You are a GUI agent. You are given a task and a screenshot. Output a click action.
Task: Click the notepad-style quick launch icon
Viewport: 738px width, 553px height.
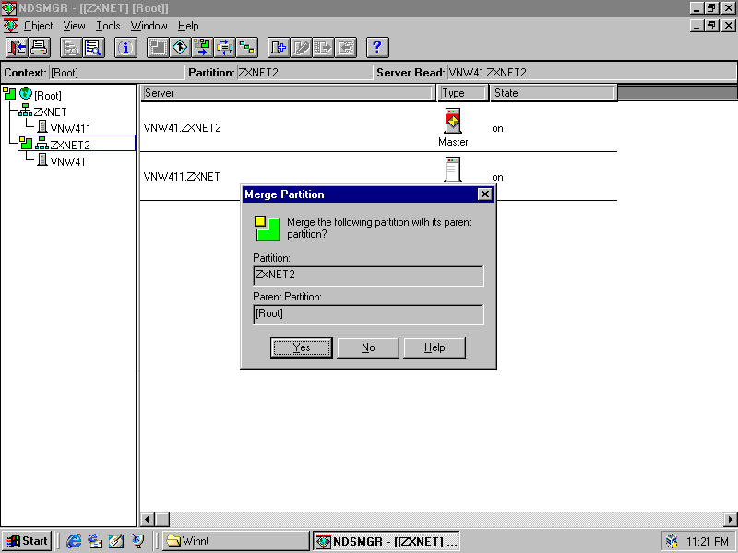coord(116,541)
